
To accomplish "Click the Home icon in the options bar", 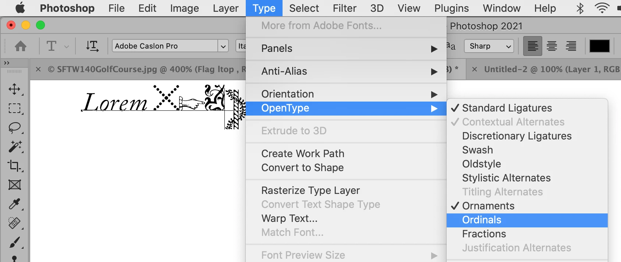I will coord(21,46).
